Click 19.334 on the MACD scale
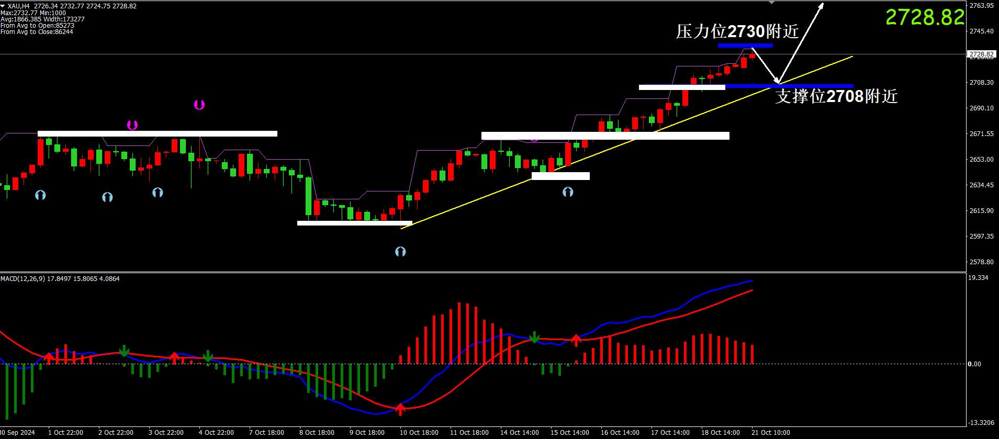Screen dimensions: 999x439 pyautogui.click(x=978, y=278)
